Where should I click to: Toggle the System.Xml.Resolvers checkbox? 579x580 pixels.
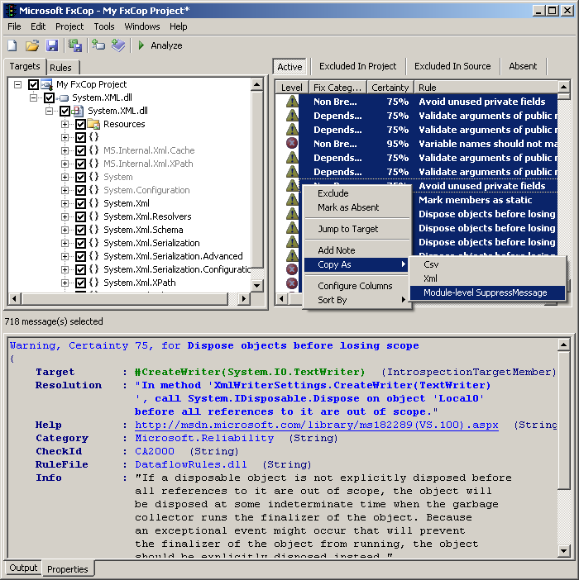click(x=80, y=216)
